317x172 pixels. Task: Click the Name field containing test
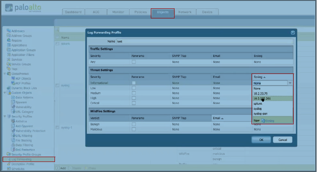pyautogui.click(x=205, y=42)
